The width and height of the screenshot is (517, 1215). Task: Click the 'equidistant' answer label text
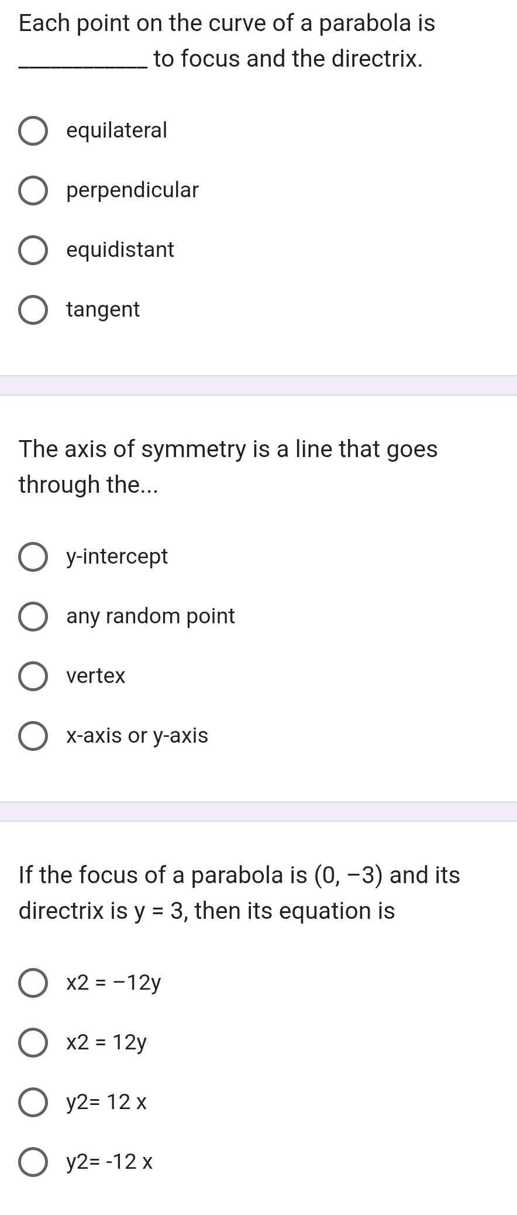[x=120, y=250]
